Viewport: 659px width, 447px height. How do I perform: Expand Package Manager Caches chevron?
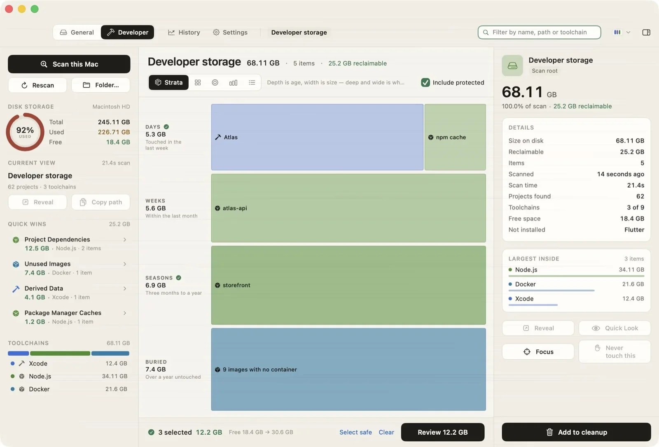(125, 313)
